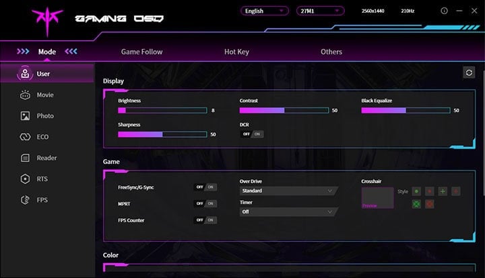Image resolution: width=485 pixels, height=278 pixels.
Task: Click the reset/refresh icon above Display
Action: tap(469, 73)
